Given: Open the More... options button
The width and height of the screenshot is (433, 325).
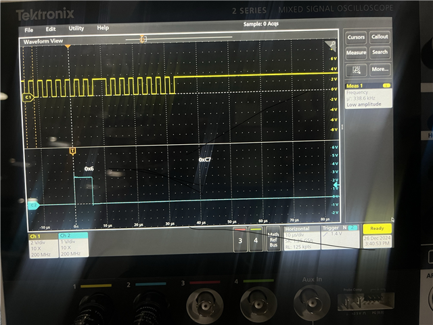Looking at the screenshot, I should (380, 69).
